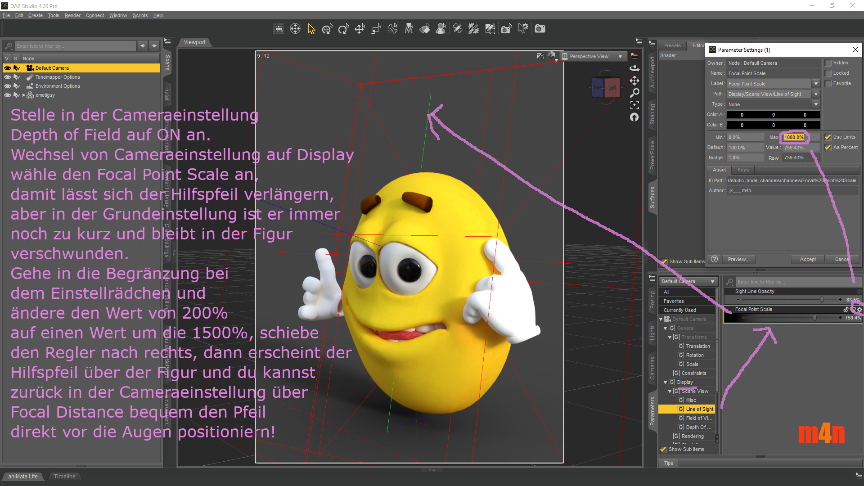Adjust the Sight Line Opacity slider
Screen dimensions: 864x486
pyautogui.click(x=822, y=300)
